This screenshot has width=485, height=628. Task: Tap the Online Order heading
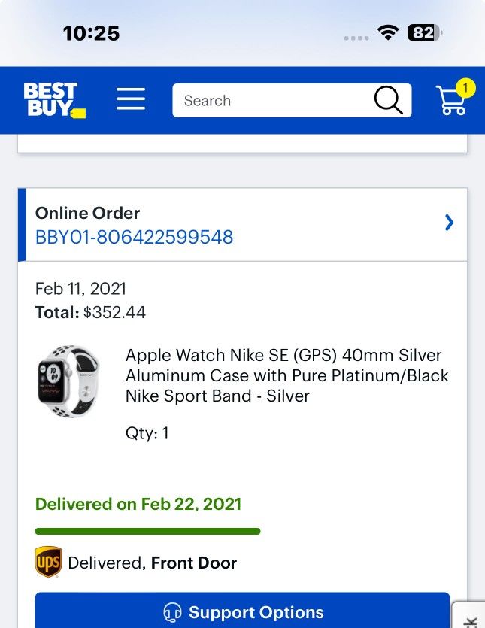pos(87,213)
